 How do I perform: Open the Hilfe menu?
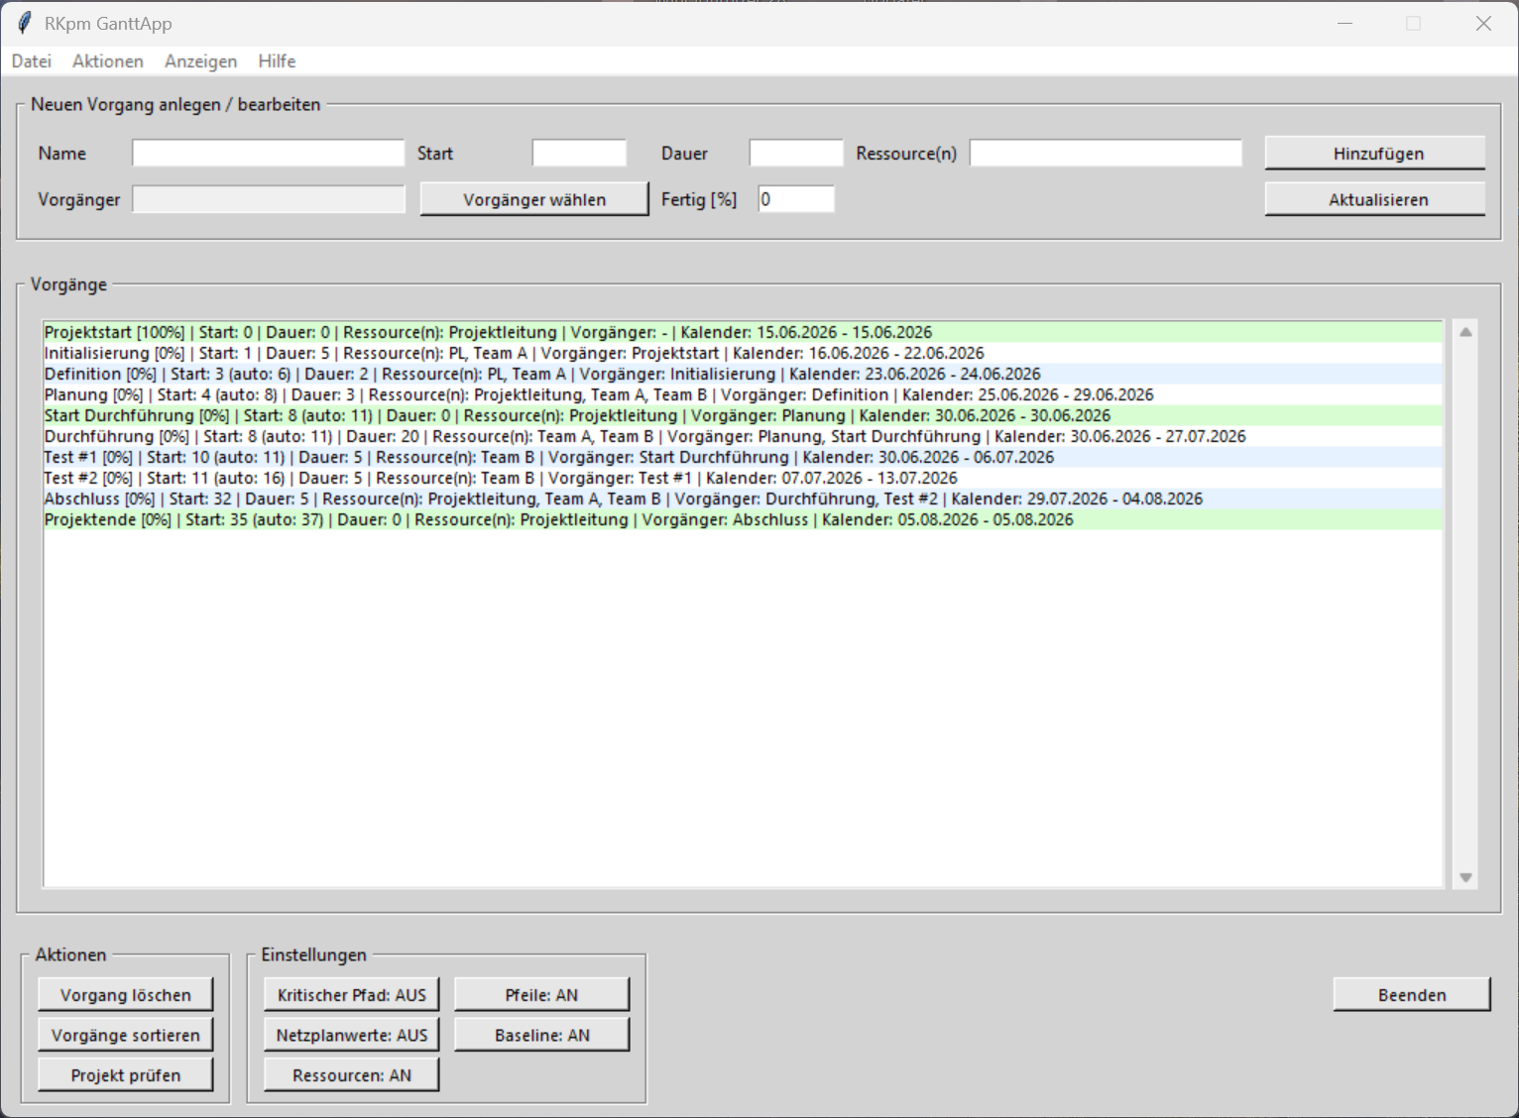(277, 61)
